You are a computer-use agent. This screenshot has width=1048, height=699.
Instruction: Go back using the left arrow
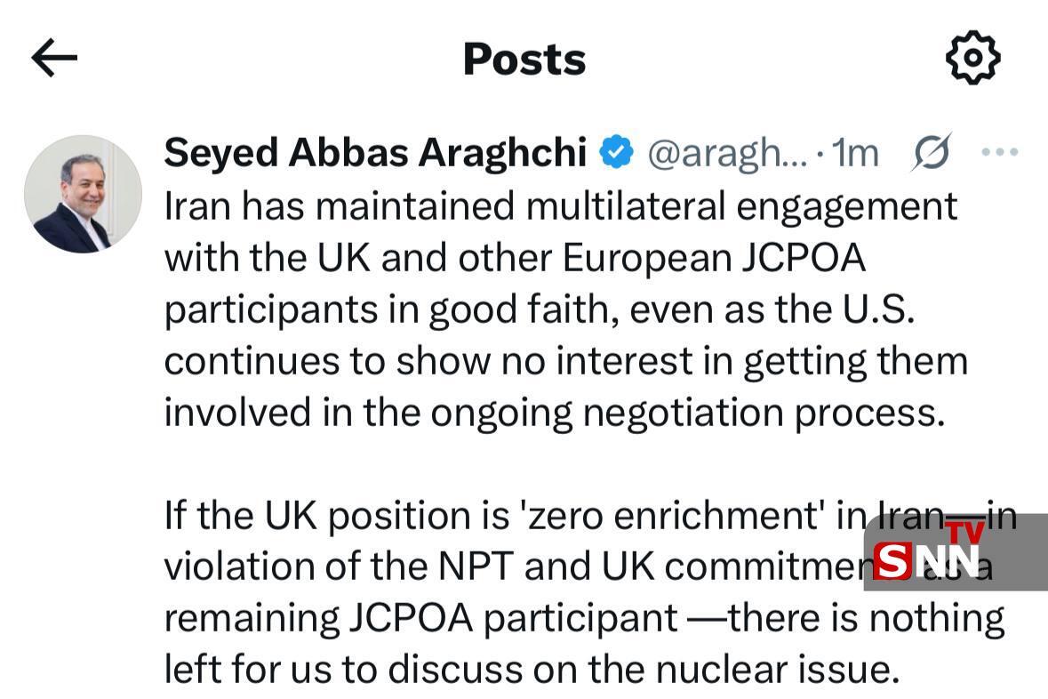coord(54,59)
